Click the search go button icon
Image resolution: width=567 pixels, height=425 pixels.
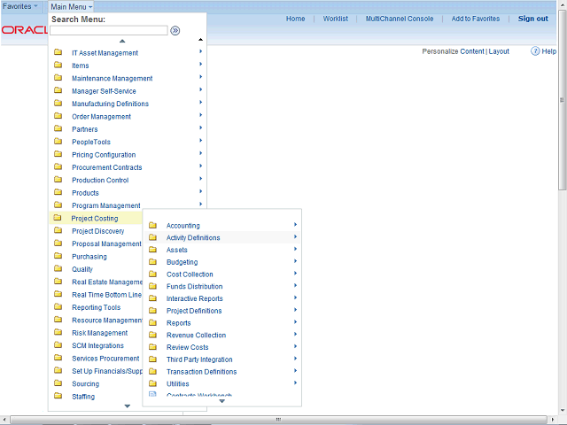point(175,30)
